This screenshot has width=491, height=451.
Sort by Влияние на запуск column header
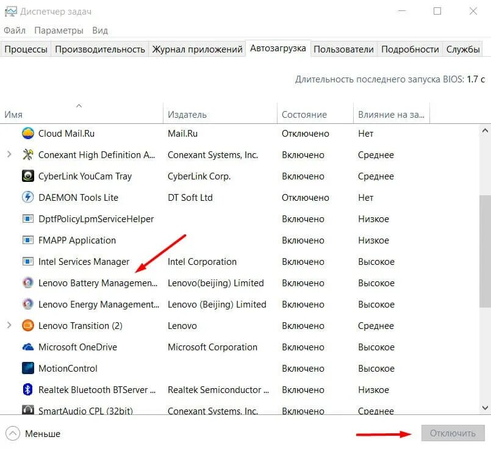[x=392, y=113]
